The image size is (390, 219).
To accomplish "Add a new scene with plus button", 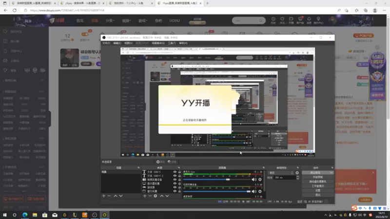I will pos(104,196).
